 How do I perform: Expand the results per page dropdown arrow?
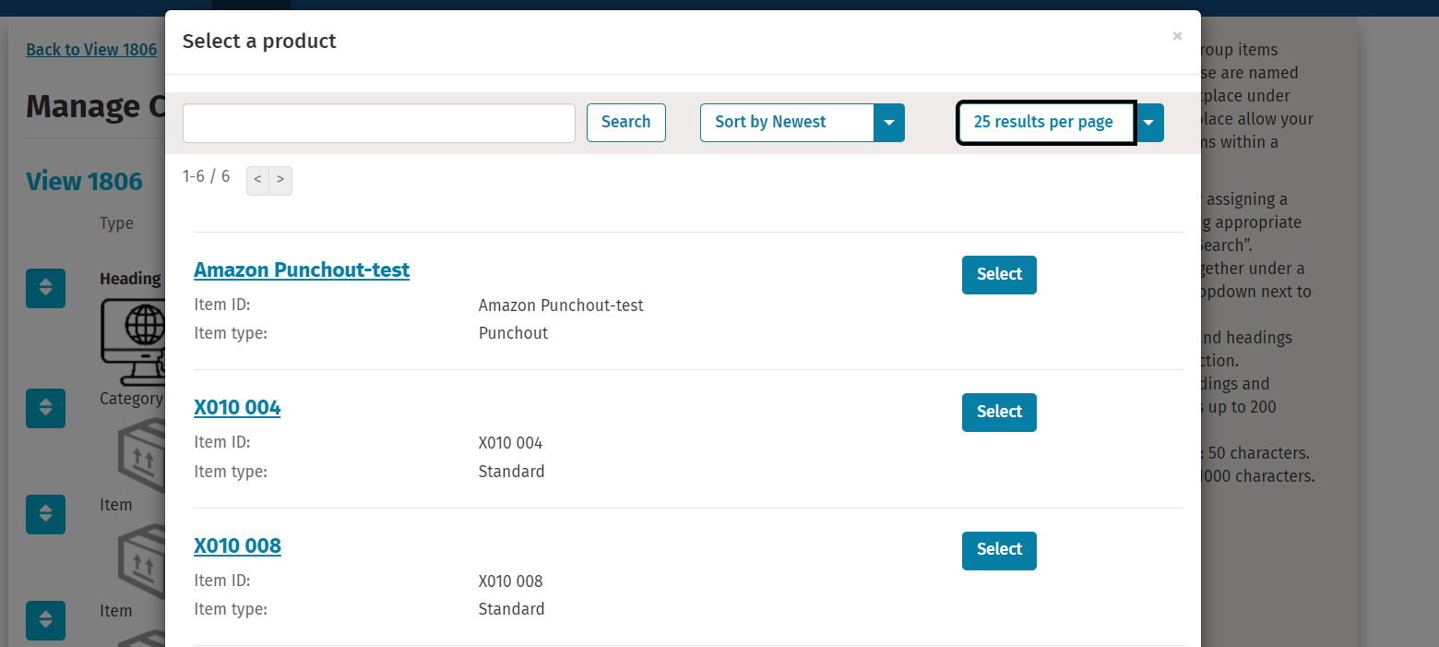(x=1149, y=123)
